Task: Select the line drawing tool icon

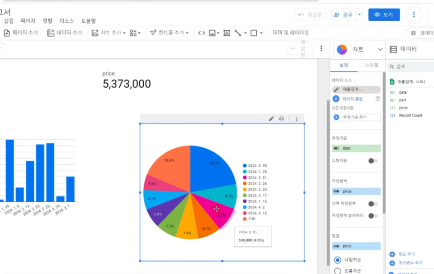Action: coord(238,33)
